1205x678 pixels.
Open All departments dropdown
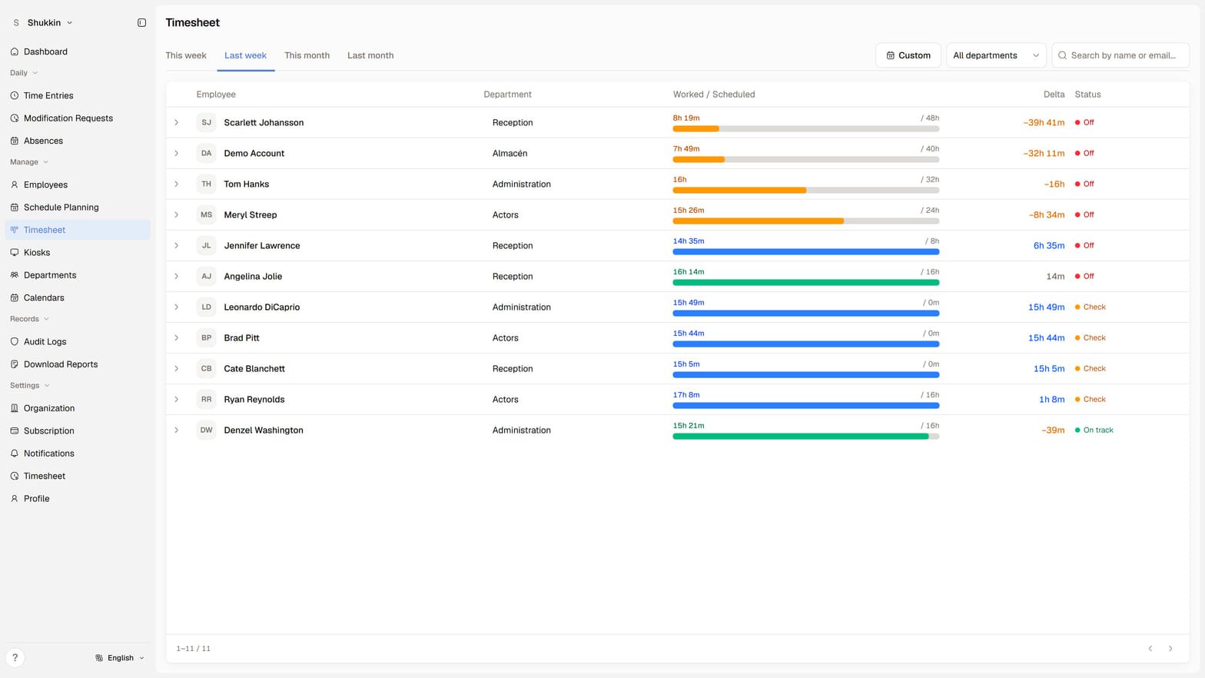[996, 55]
